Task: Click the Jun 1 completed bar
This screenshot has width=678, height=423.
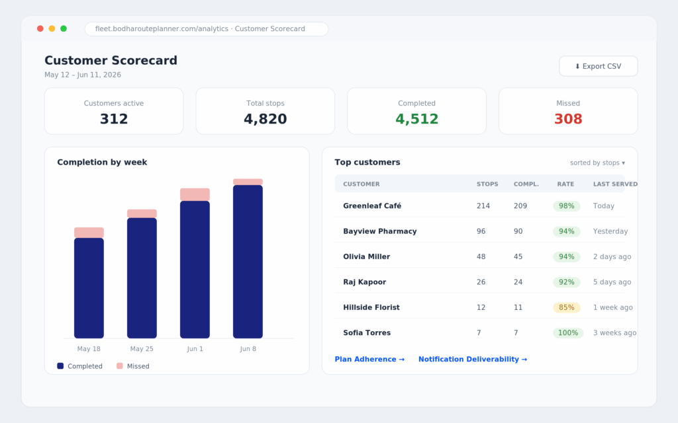Action: (195, 270)
